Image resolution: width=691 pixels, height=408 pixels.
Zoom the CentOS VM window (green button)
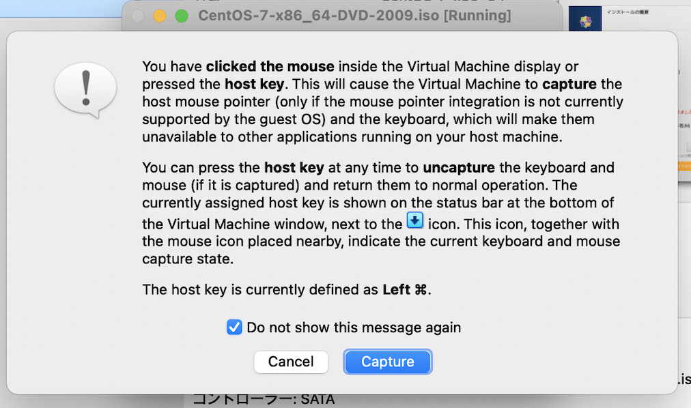(181, 16)
